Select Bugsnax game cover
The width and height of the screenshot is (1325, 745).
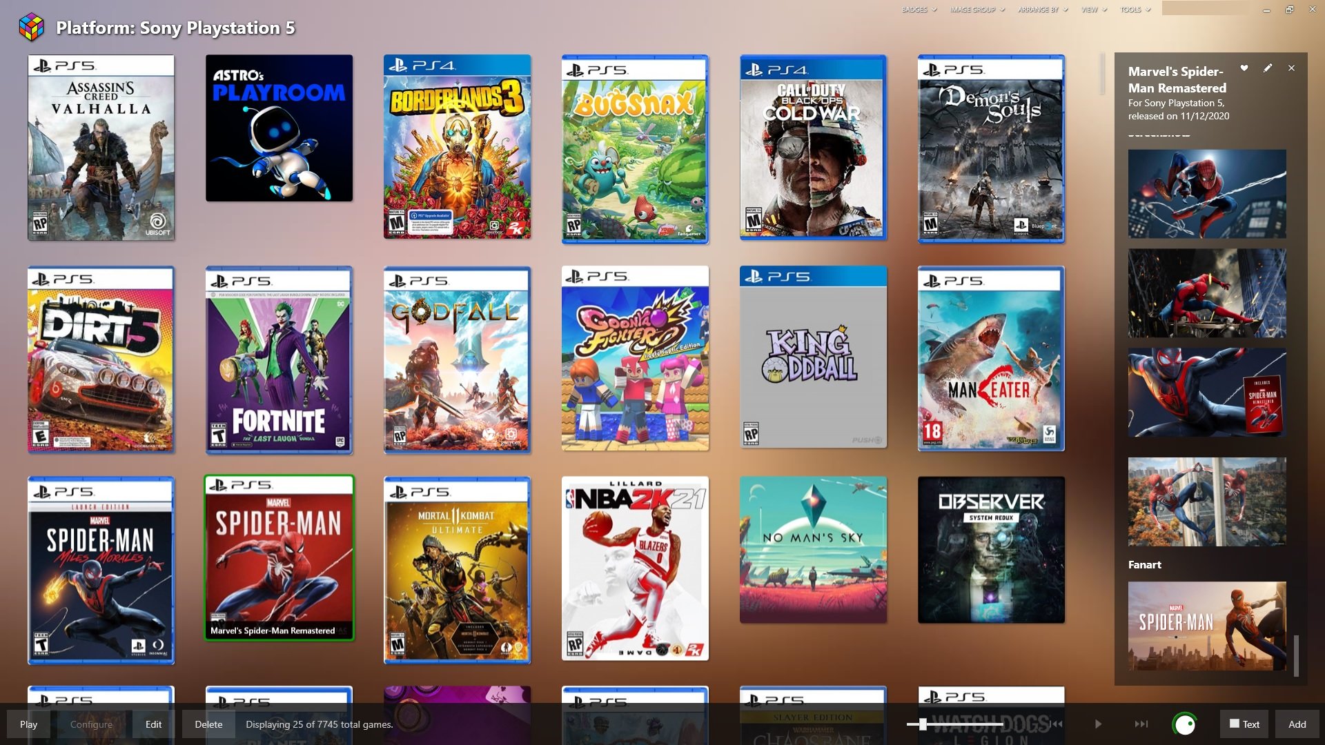tap(635, 149)
